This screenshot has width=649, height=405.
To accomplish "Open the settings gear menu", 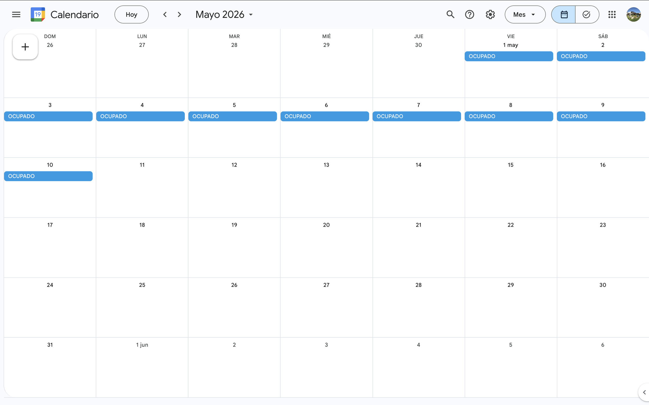I will pyautogui.click(x=490, y=15).
